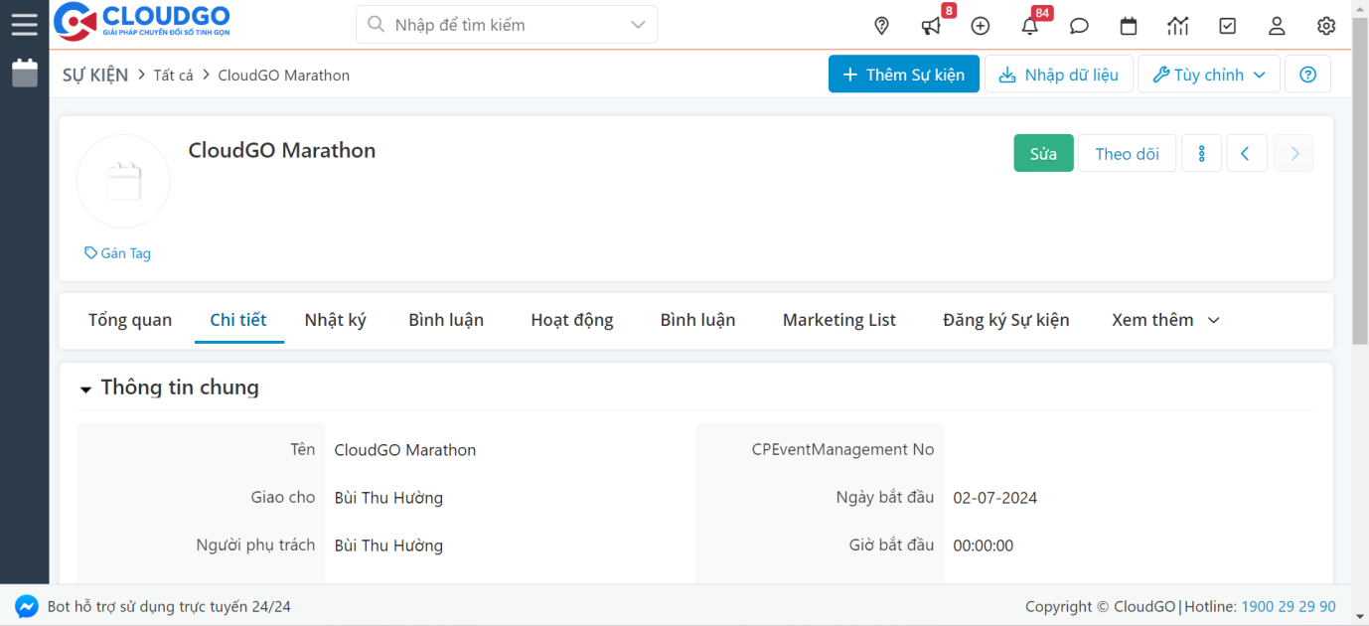
Task: Open the user profile icon
Action: pyautogui.click(x=1277, y=25)
